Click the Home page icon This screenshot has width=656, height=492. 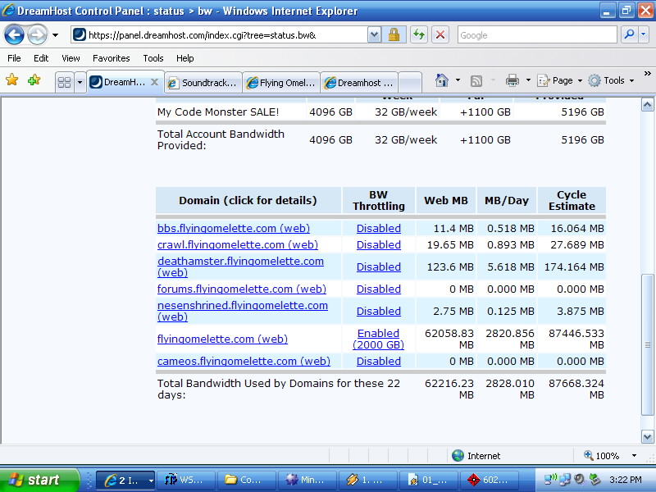[442, 80]
